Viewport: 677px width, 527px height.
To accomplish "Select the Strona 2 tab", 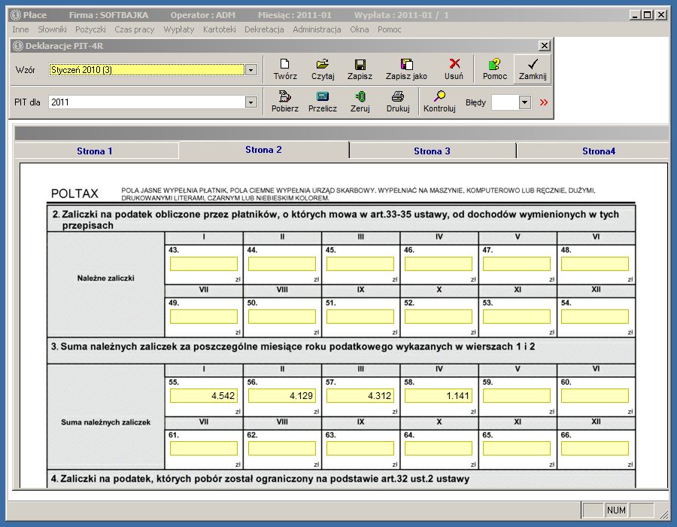I will pos(263,150).
